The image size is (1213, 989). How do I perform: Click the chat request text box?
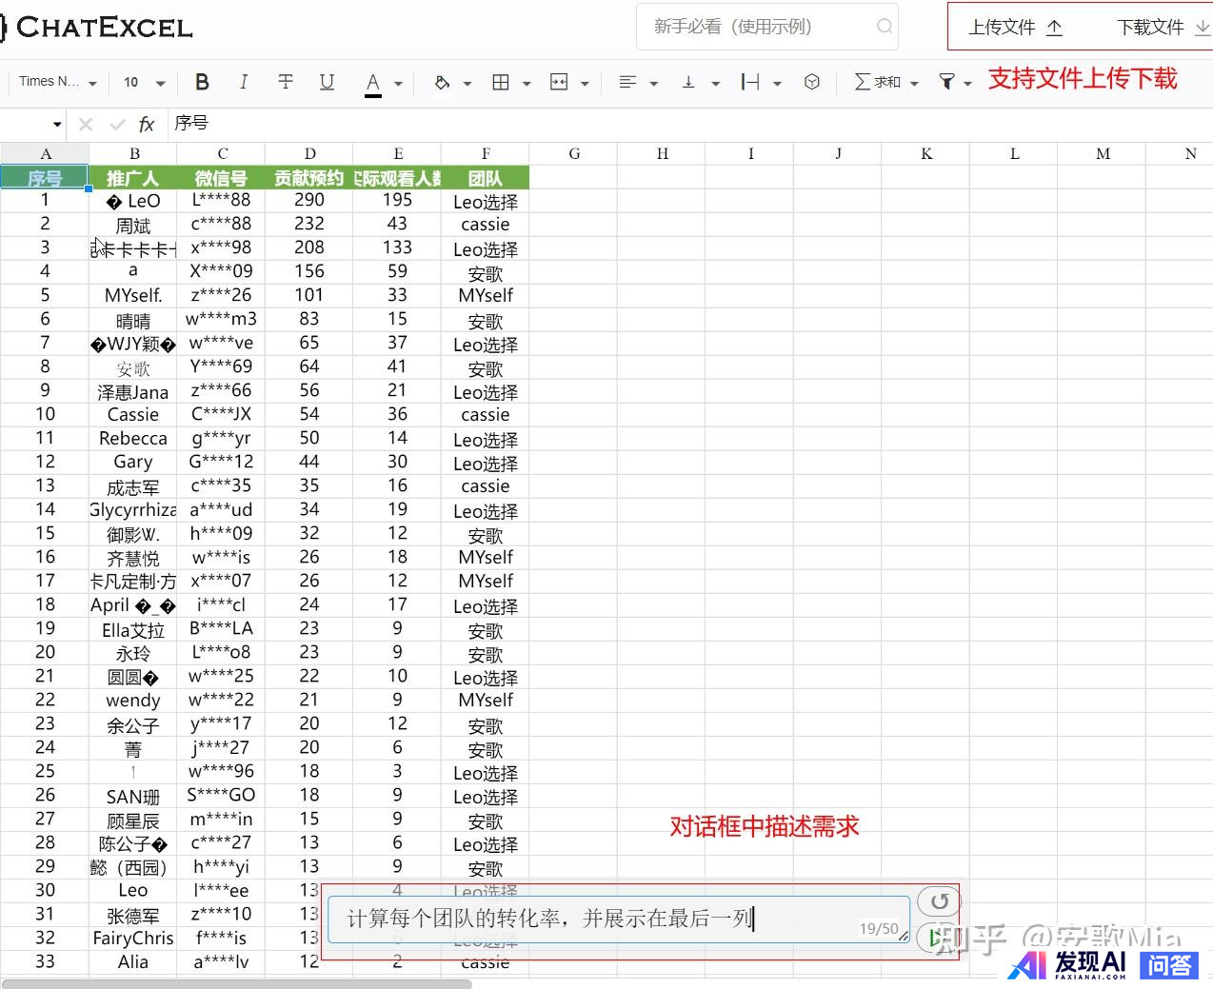(619, 919)
